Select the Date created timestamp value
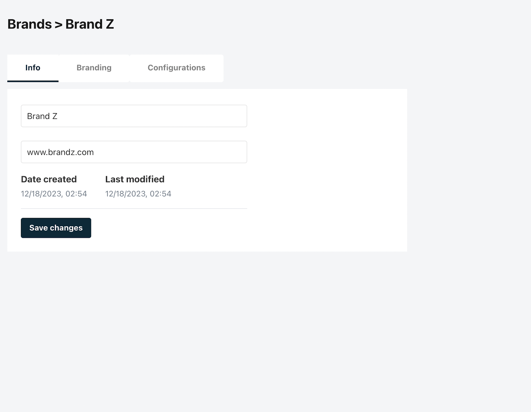The image size is (531, 412). click(x=54, y=194)
